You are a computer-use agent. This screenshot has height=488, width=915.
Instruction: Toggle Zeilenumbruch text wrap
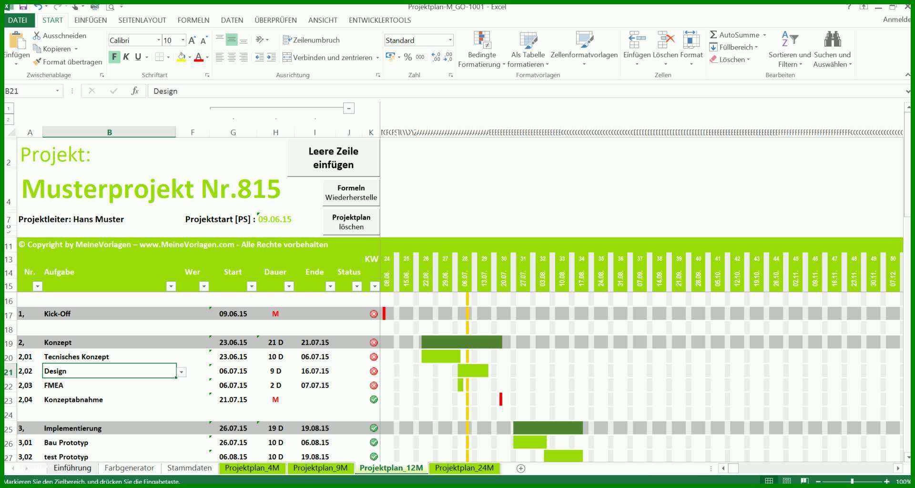point(311,40)
